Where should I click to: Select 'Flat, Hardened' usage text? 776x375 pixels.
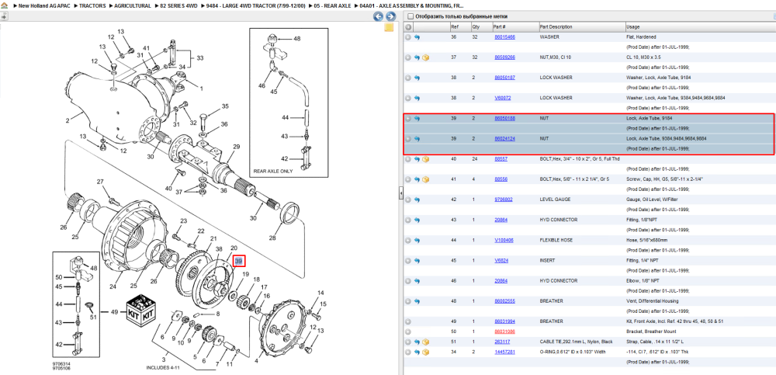(x=640, y=37)
